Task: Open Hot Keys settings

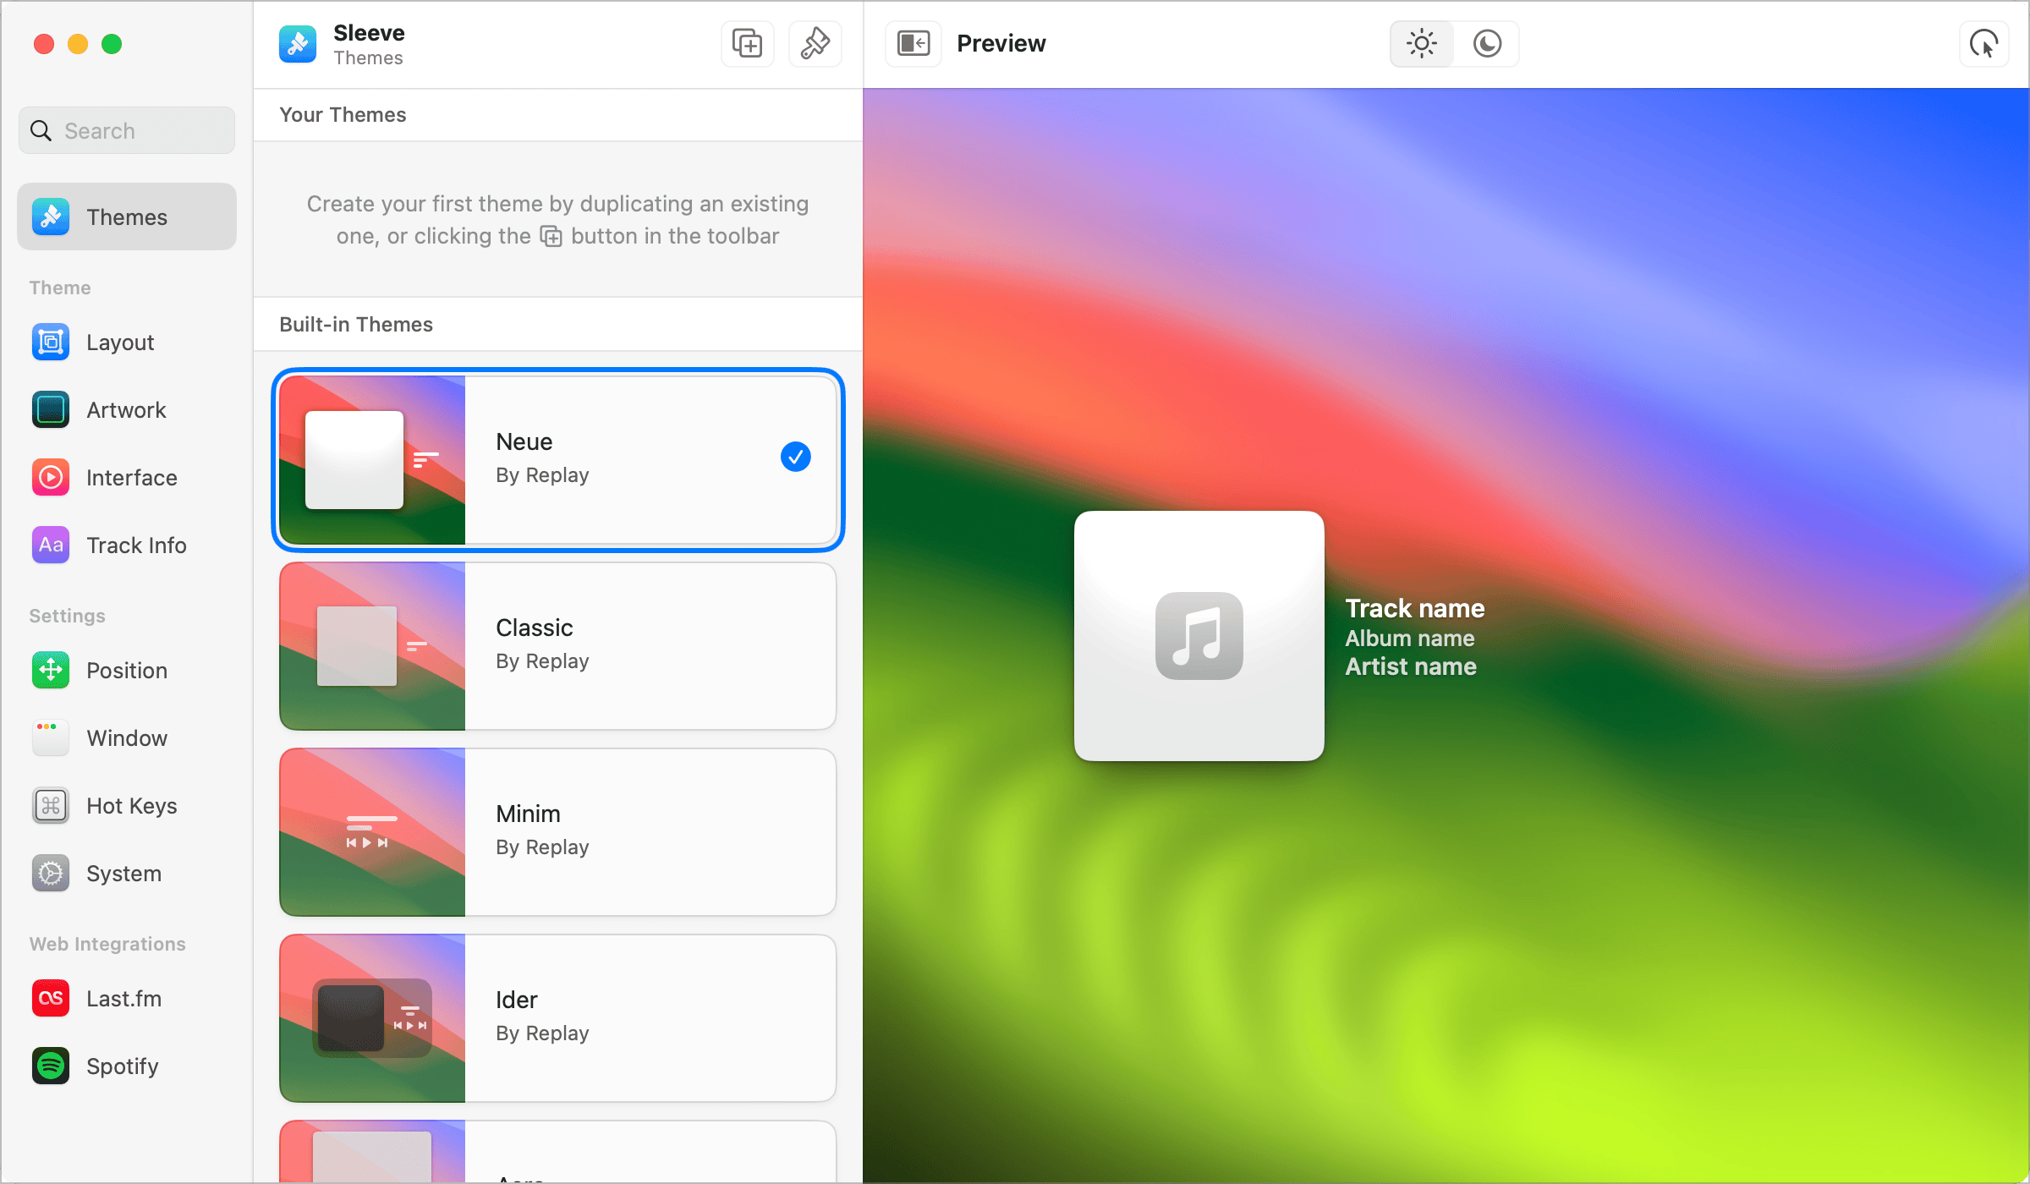Action: pyautogui.click(x=131, y=806)
